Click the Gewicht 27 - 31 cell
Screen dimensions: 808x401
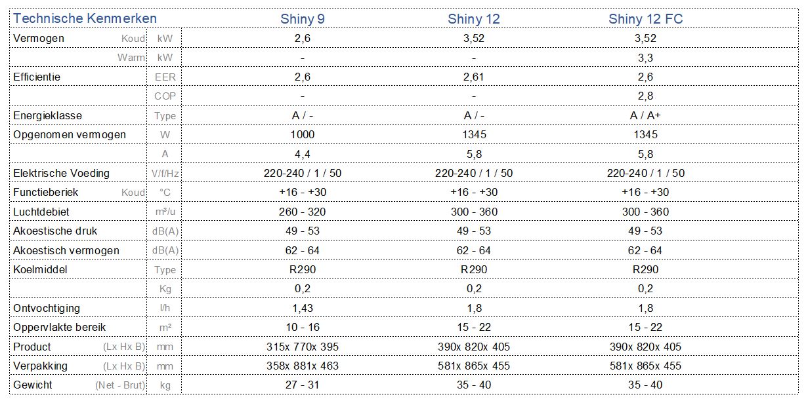[x=303, y=385]
